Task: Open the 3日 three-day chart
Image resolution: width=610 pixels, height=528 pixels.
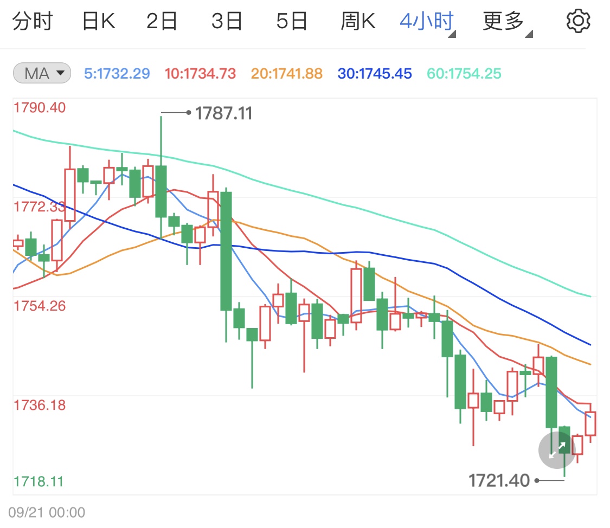Action: click(x=227, y=21)
